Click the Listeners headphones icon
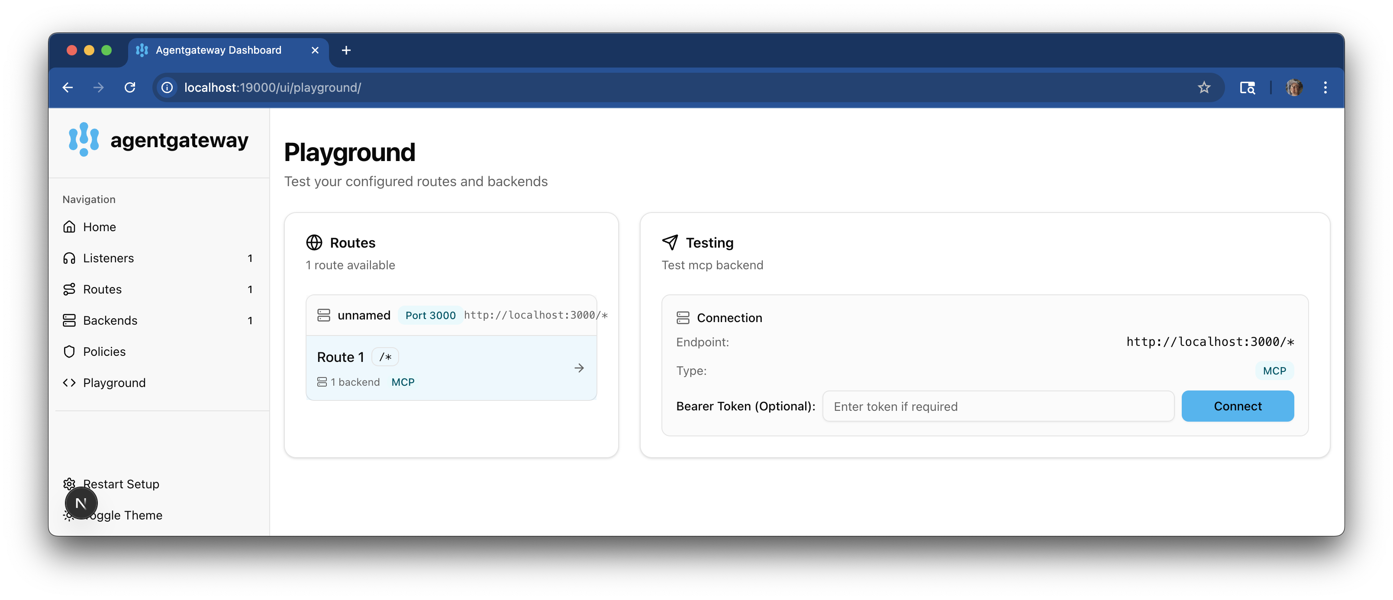 (x=69, y=258)
